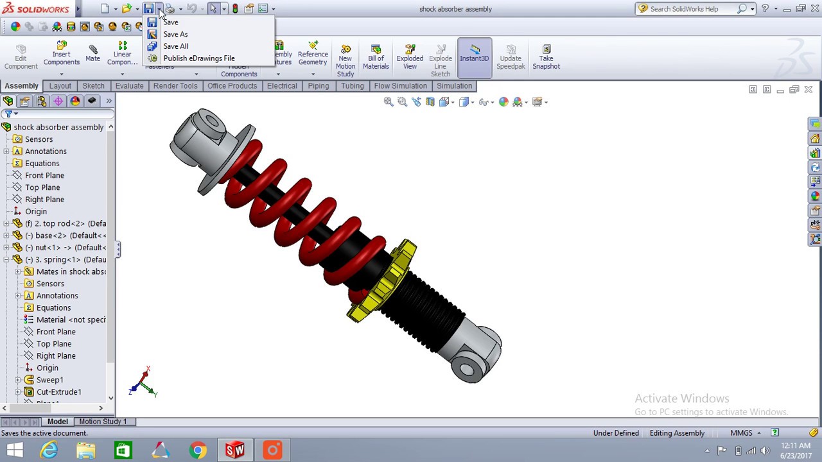Image resolution: width=822 pixels, height=462 pixels.
Task: Open the Appearances task pane icon
Action: point(815,196)
